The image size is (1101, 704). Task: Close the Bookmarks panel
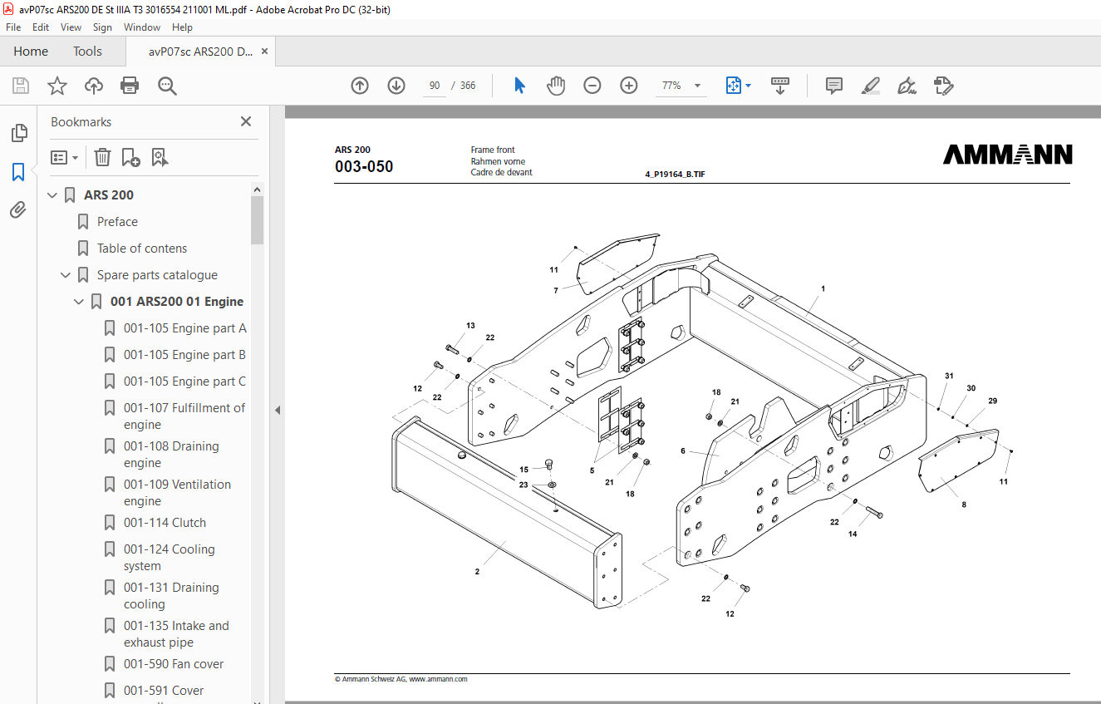[246, 121]
